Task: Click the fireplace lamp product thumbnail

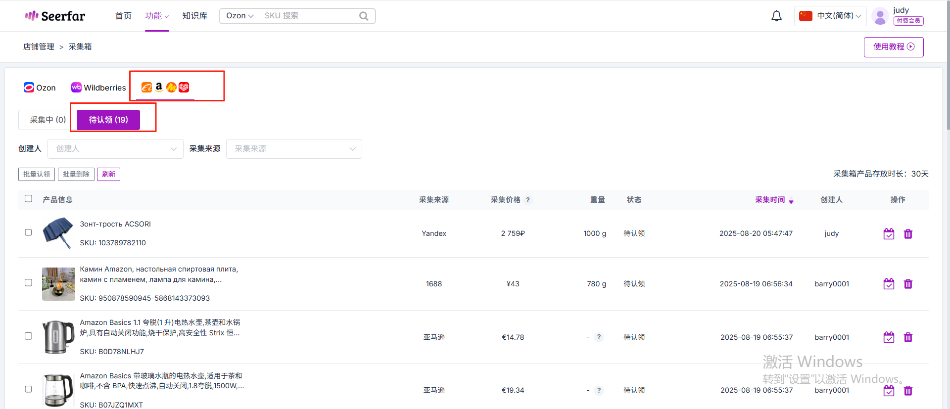Action: tap(58, 284)
